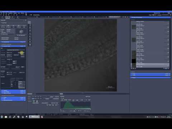
Task: Click the Set Exposure button
Action: click(x=8, y=27)
